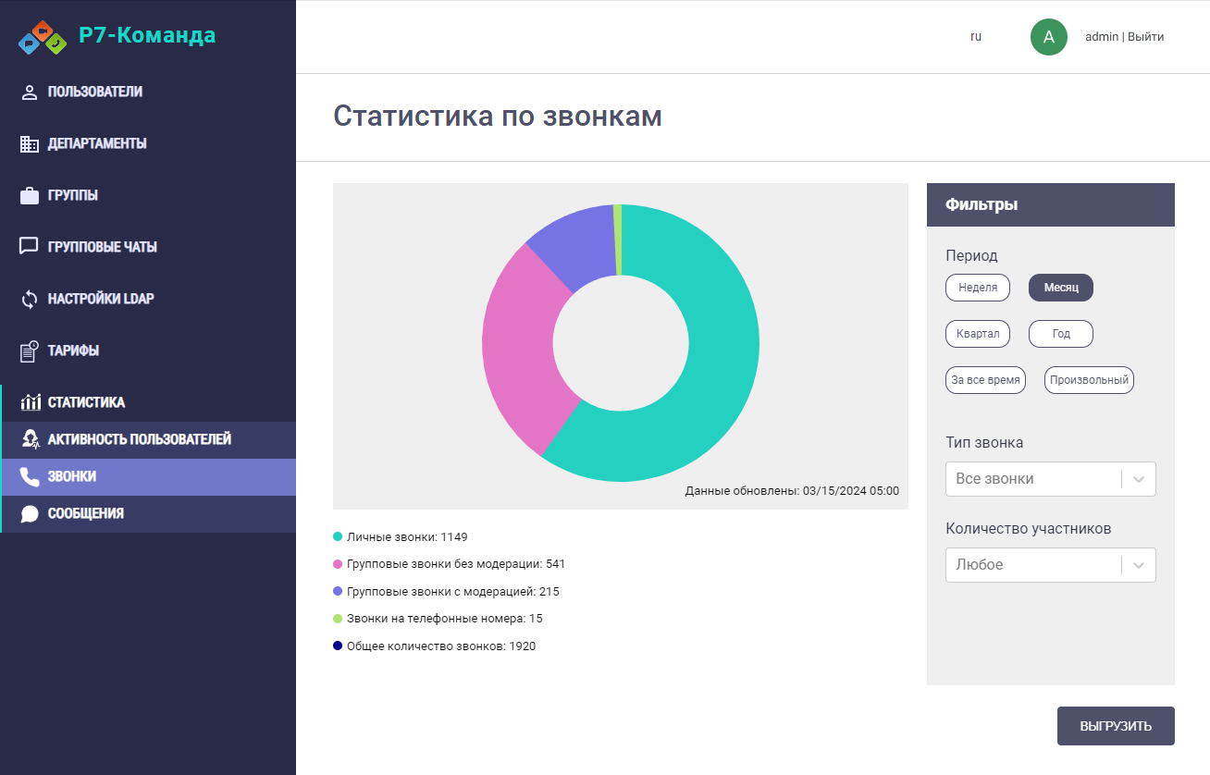Select the Квартал period filter
The height and width of the screenshot is (775, 1210).
(x=977, y=334)
